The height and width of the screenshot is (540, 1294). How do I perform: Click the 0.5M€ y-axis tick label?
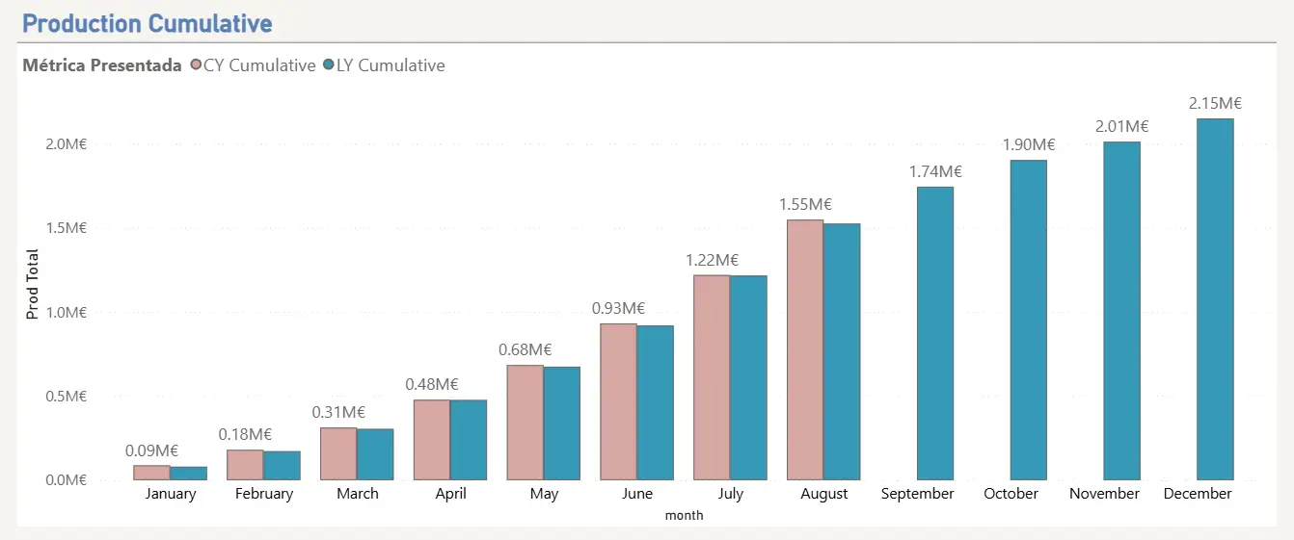pyautogui.click(x=67, y=397)
